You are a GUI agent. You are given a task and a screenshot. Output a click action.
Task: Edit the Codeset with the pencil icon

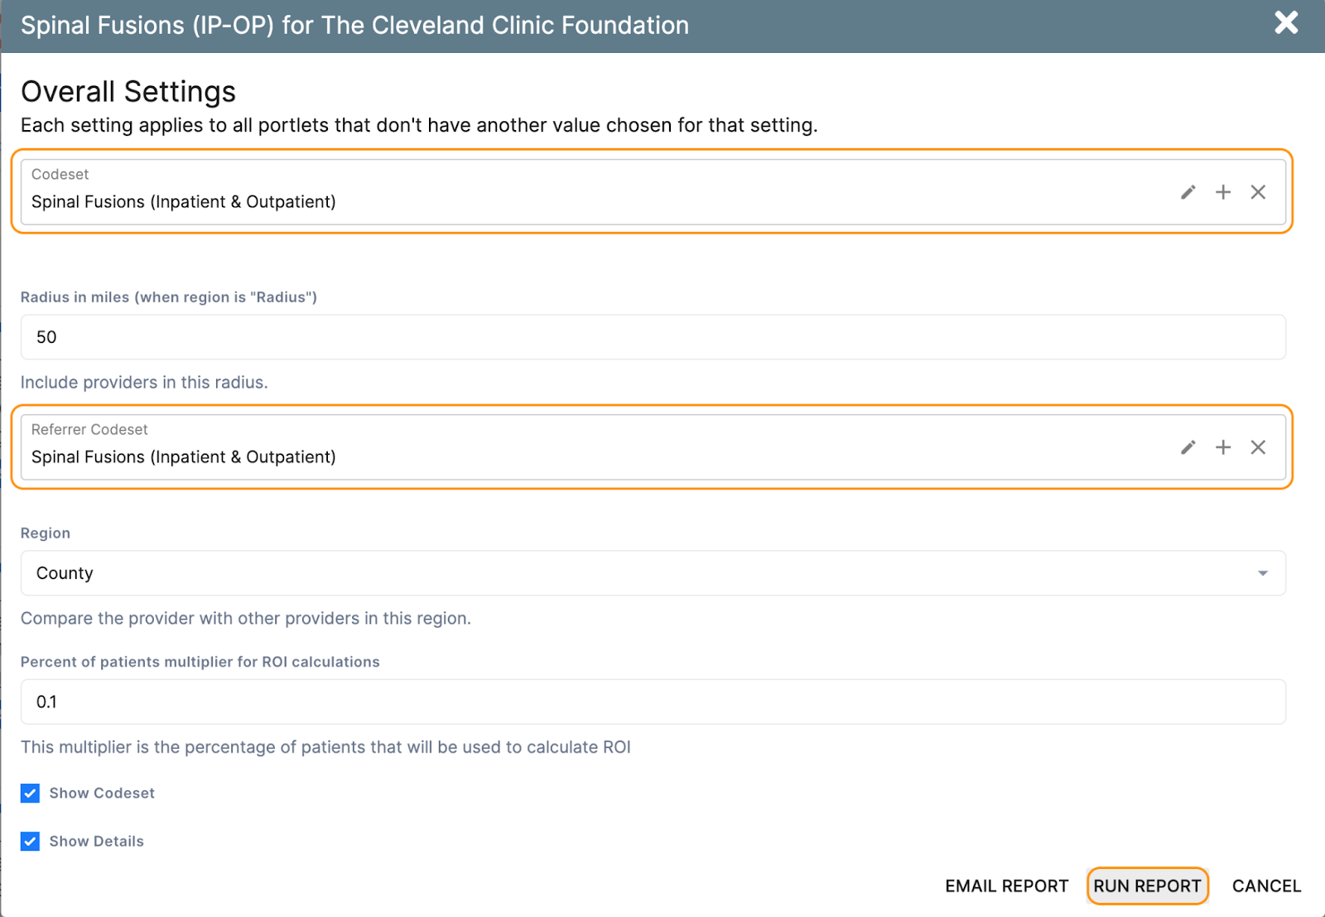coord(1188,192)
